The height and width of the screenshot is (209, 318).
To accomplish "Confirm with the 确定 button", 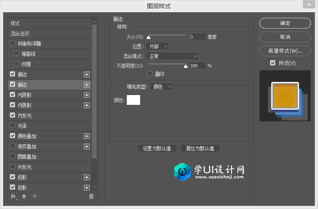I will (x=285, y=23).
